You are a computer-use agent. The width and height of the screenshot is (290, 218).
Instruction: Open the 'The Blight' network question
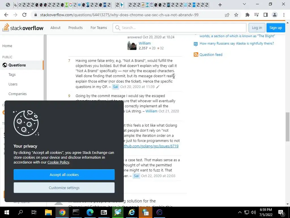coord(237,36)
